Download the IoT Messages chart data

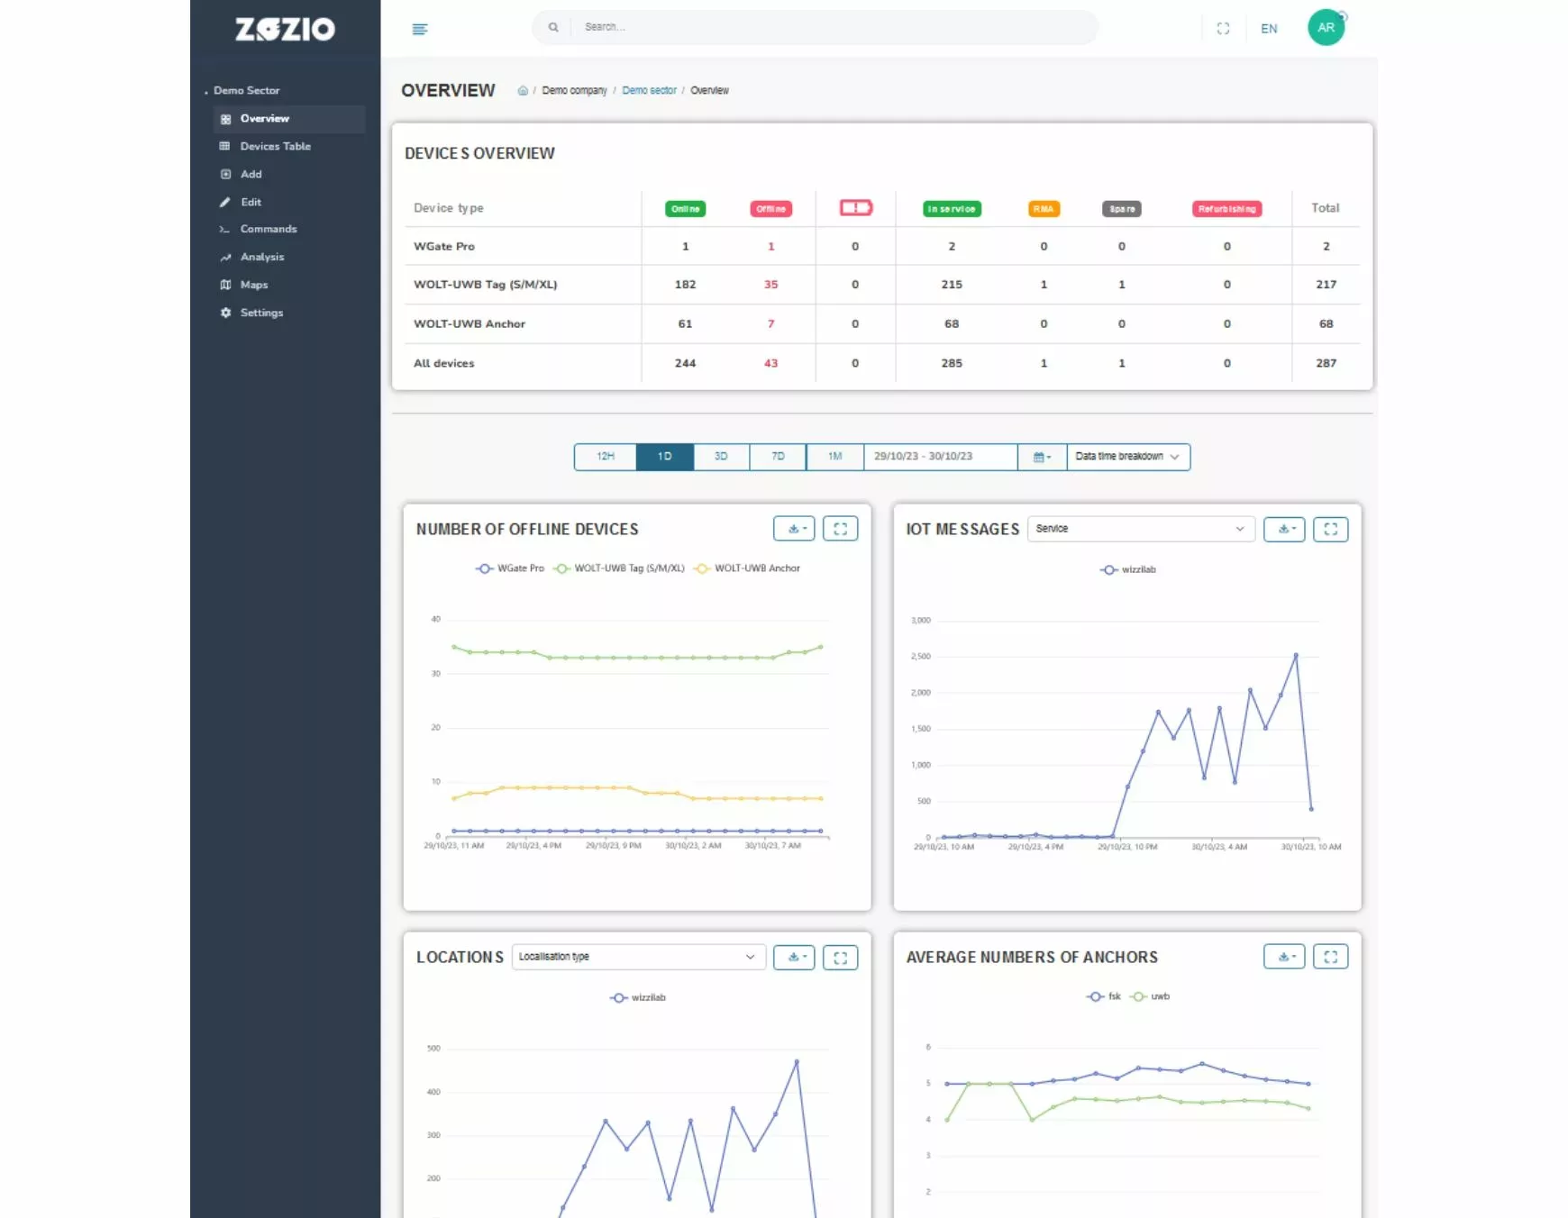(1284, 529)
